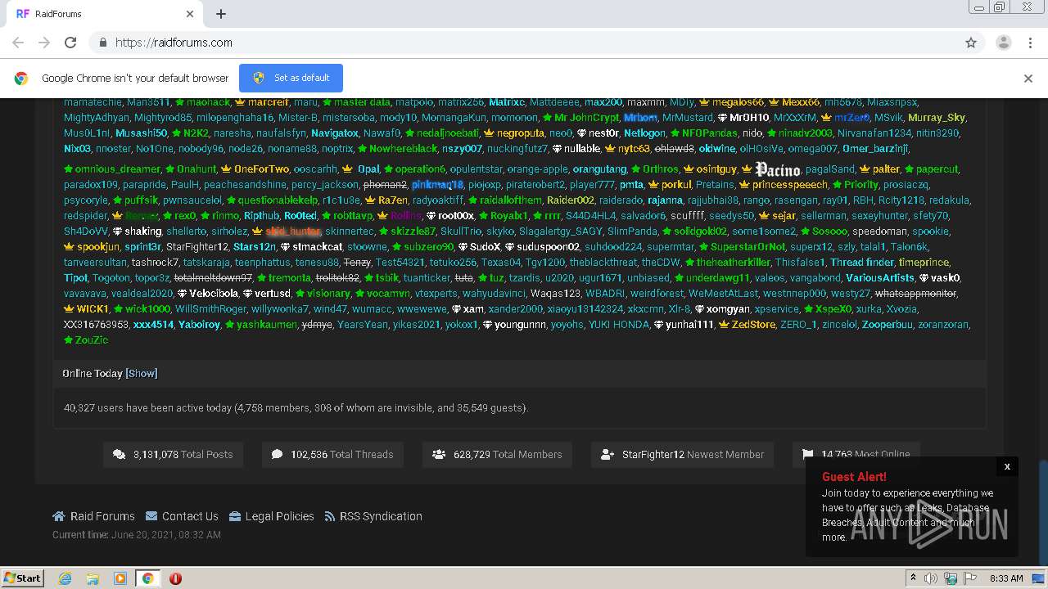
Task: Dismiss the default browser notification bar
Action: [1028, 79]
